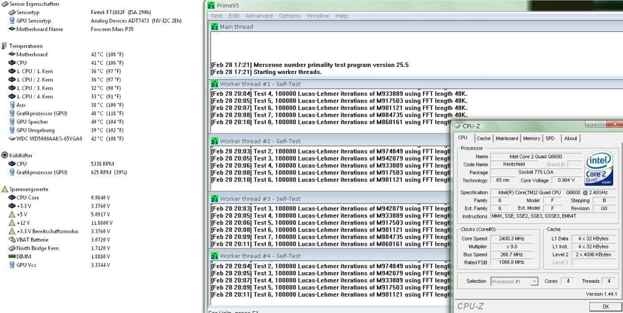The image size is (623, 313).
Task: Click the GPU Speicher temperature icon
Action: (12, 122)
